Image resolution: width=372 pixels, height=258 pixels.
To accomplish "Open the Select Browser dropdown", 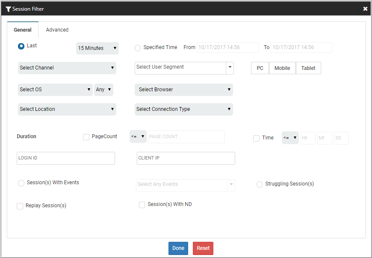I will point(184,90).
